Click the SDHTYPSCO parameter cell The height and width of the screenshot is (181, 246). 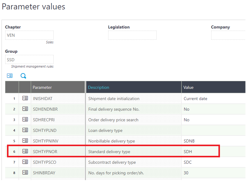[x=45, y=162]
